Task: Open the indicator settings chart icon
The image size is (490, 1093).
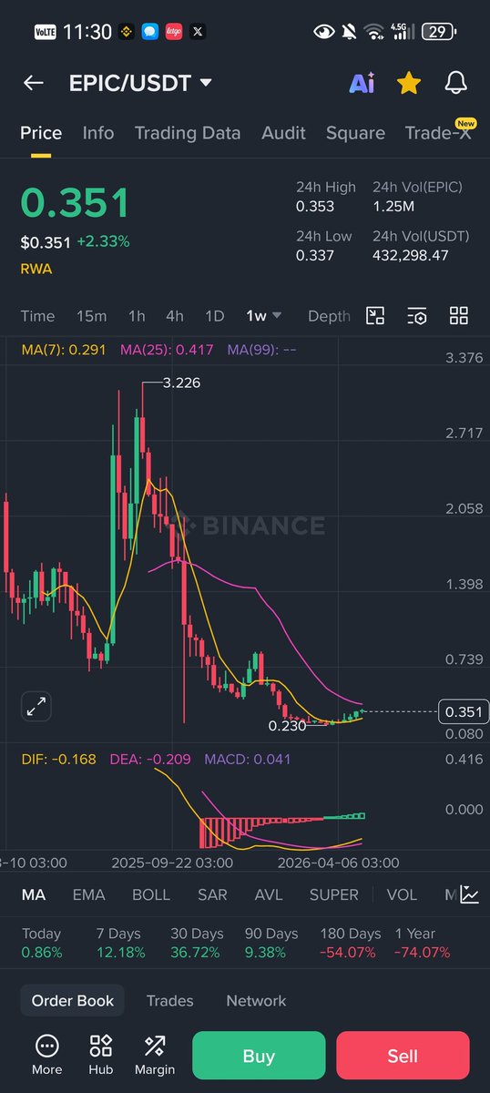Action: (469, 894)
